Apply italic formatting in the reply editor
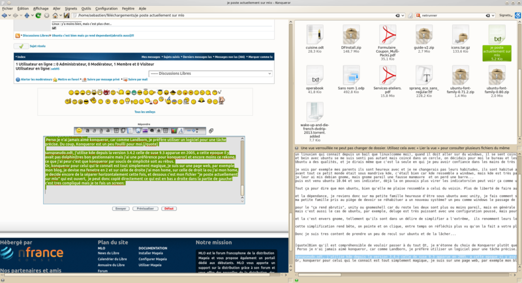 pyautogui.click(x=94, y=131)
